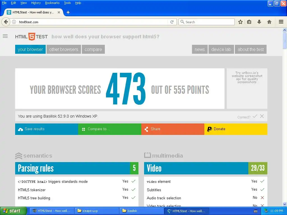Open the Tools menu

click(x=67, y=3)
